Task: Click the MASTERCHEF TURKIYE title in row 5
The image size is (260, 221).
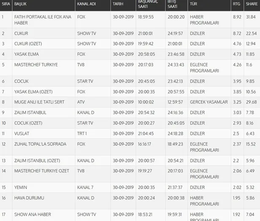Action: tap(36, 65)
